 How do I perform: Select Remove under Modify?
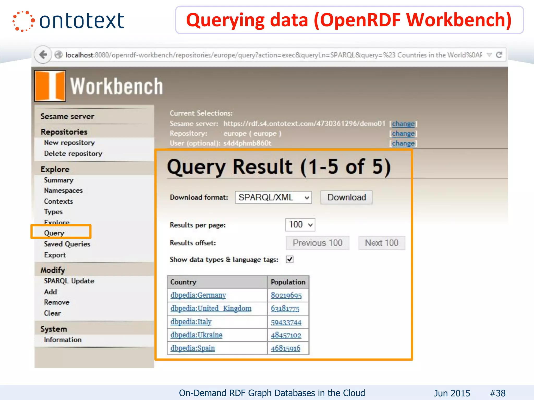pos(57,302)
